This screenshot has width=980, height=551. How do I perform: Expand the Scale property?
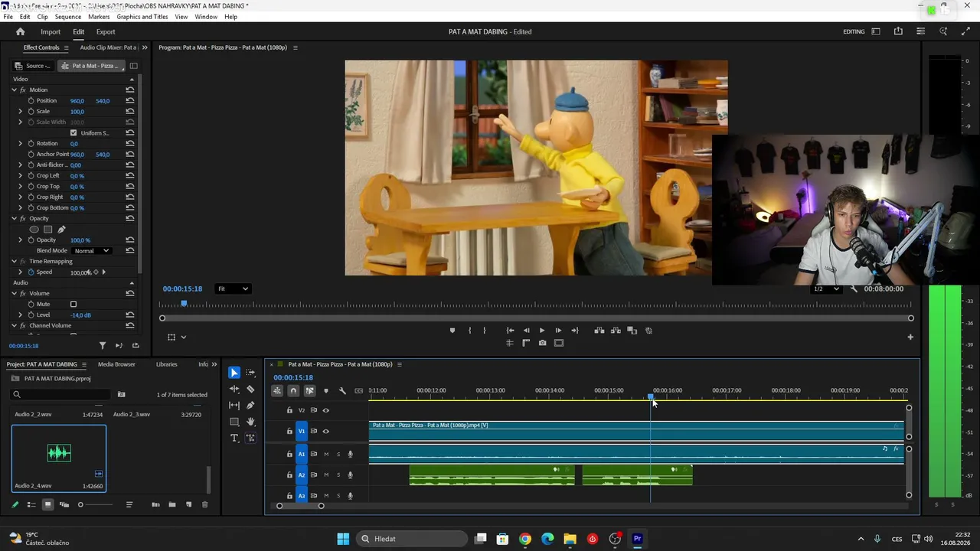(21, 112)
